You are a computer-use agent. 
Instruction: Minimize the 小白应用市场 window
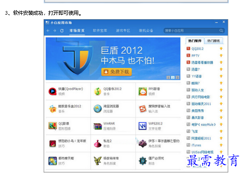(x=216, y=23)
